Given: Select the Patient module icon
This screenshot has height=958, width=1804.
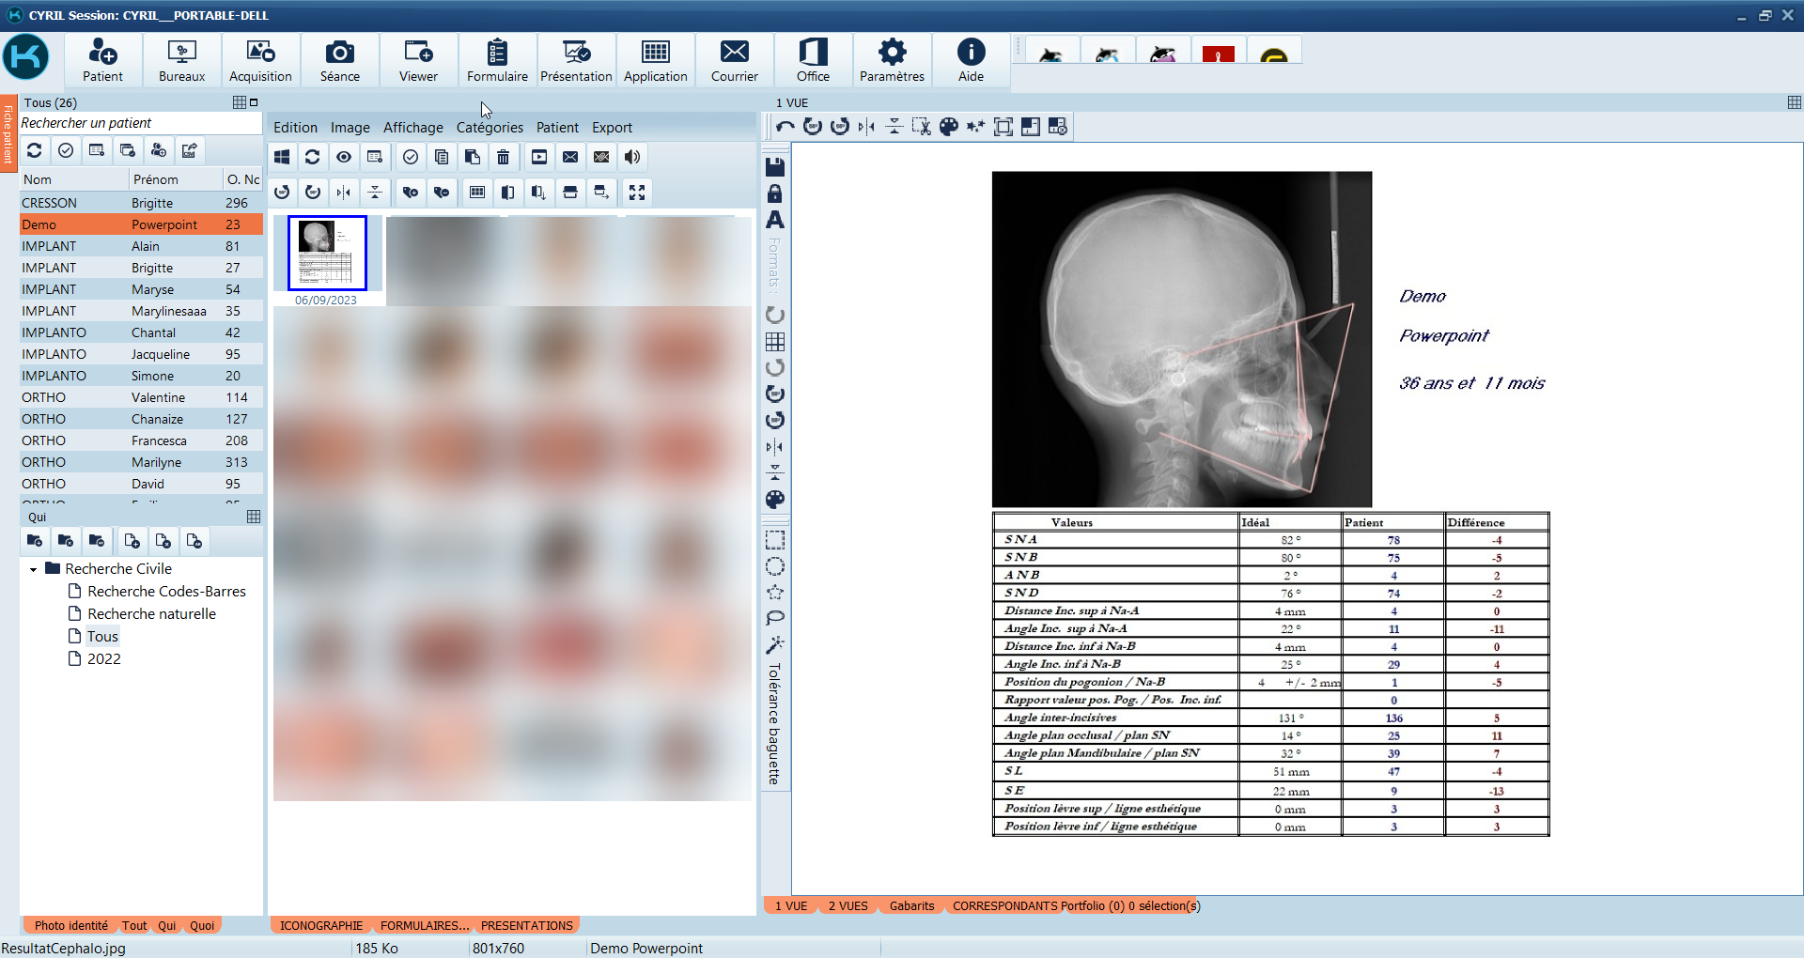Looking at the screenshot, I should click(x=103, y=59).
